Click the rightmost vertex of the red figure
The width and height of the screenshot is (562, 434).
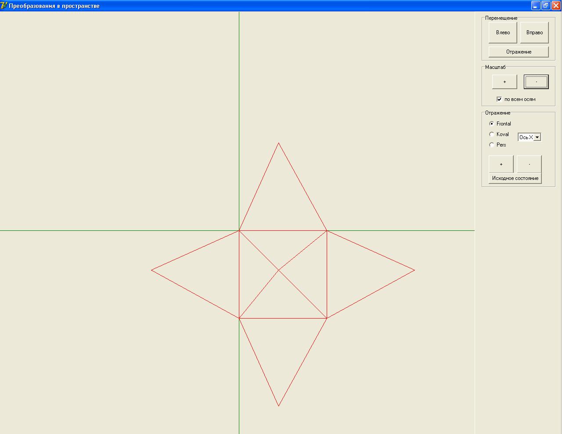tap(414, 270)
